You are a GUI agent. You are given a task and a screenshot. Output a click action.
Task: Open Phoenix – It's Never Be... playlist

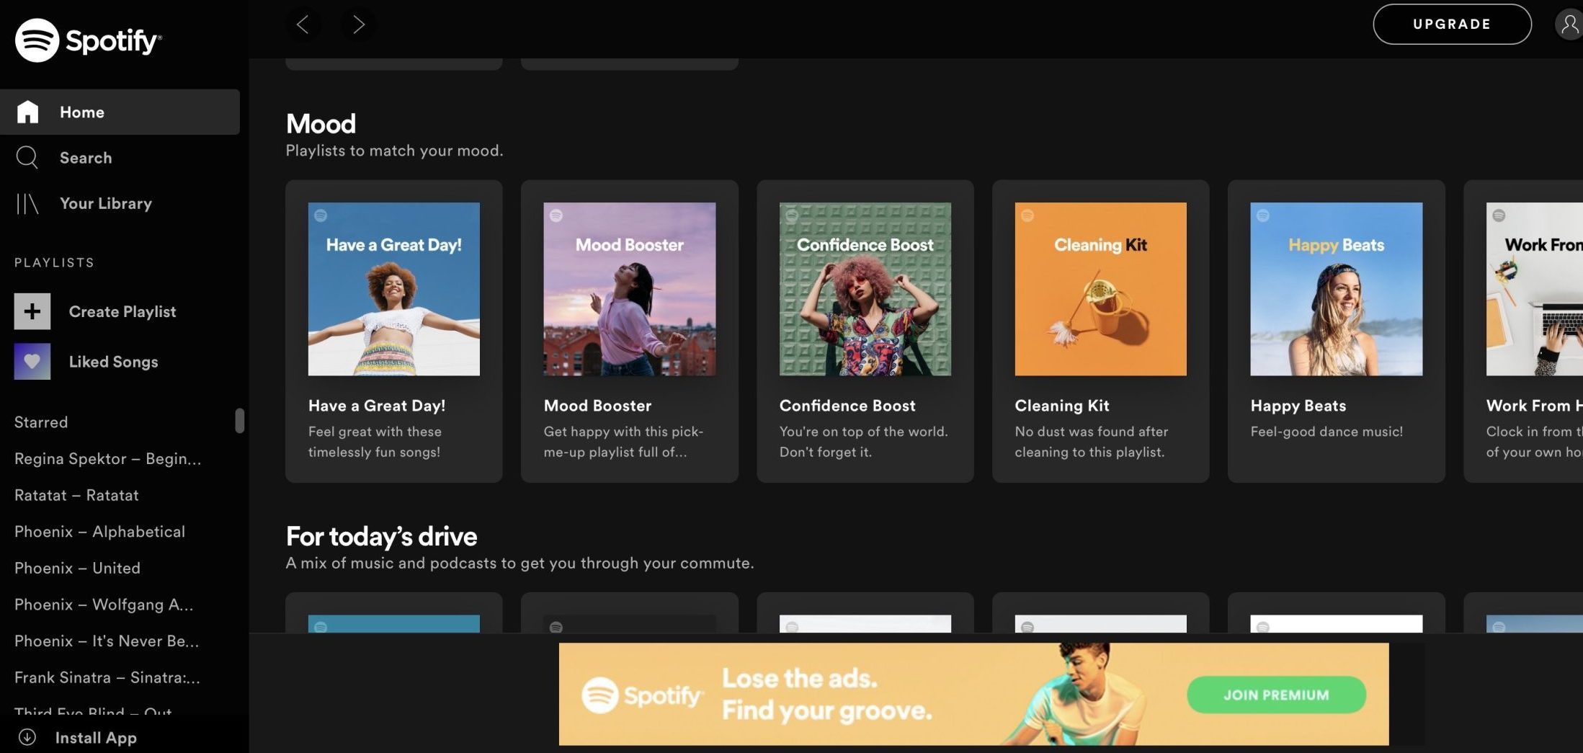point(107,641)
